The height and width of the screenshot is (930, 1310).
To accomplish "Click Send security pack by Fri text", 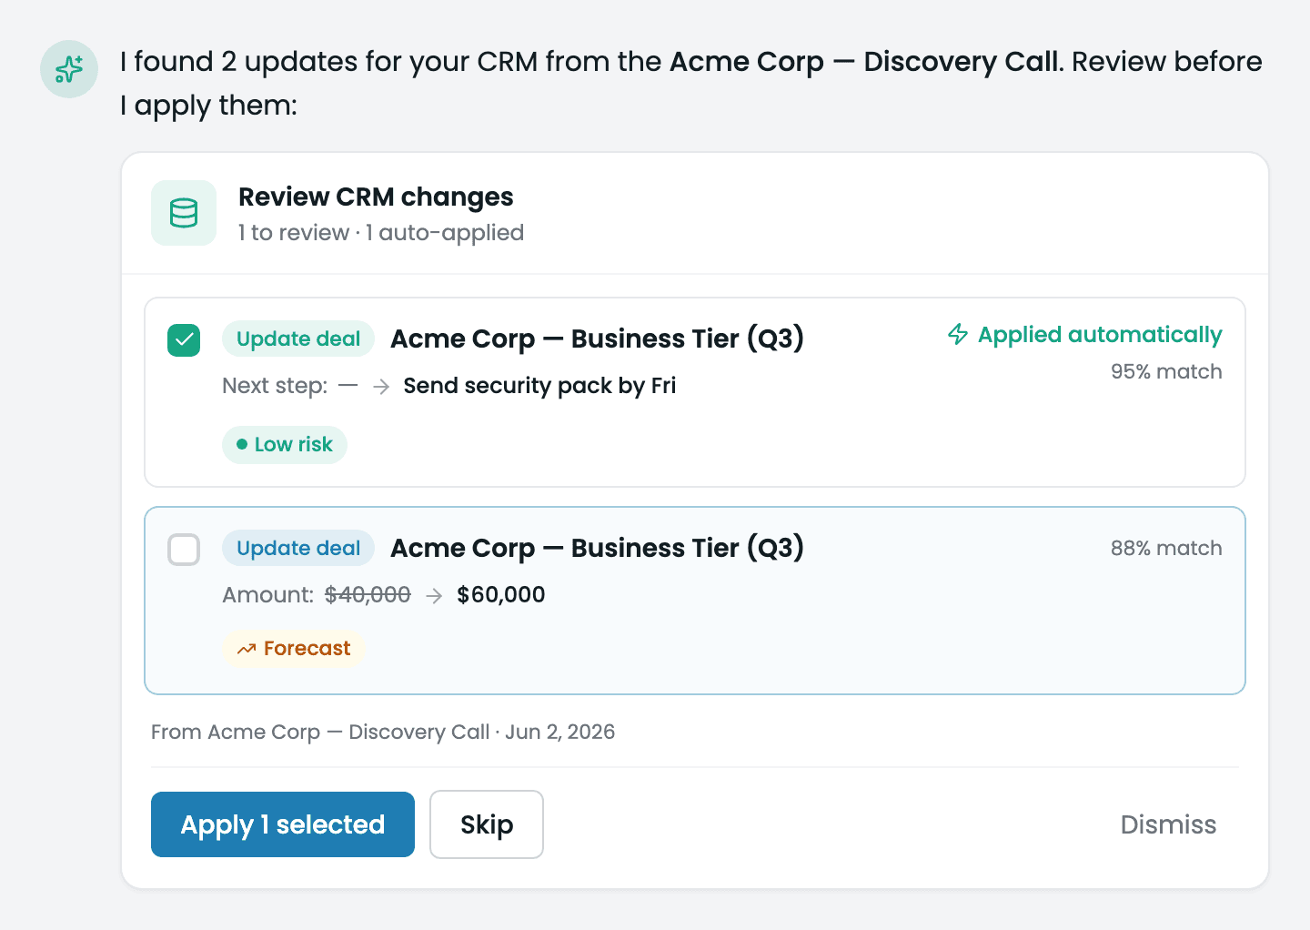I will (x=539, y=386).
